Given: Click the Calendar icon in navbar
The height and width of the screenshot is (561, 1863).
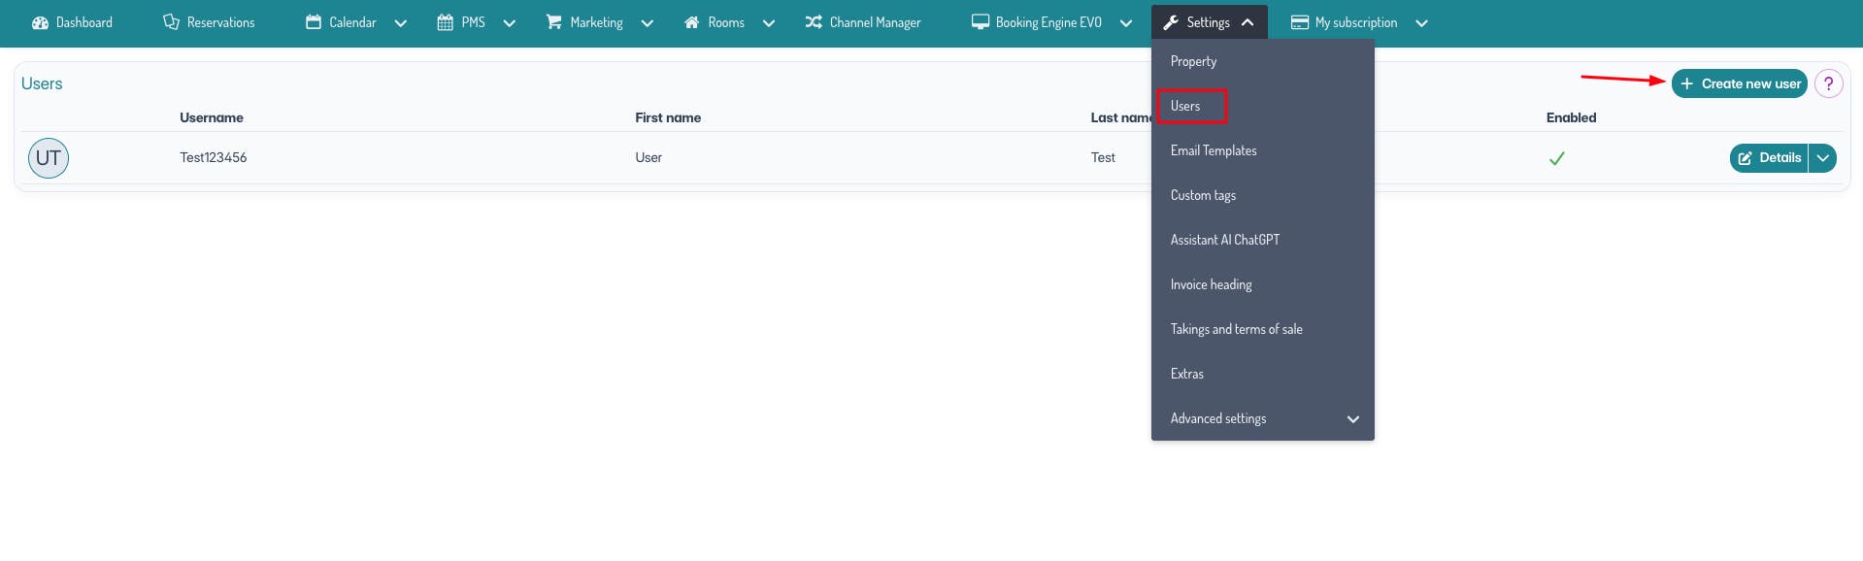Looking at the screenshot, I should [314, 21].
